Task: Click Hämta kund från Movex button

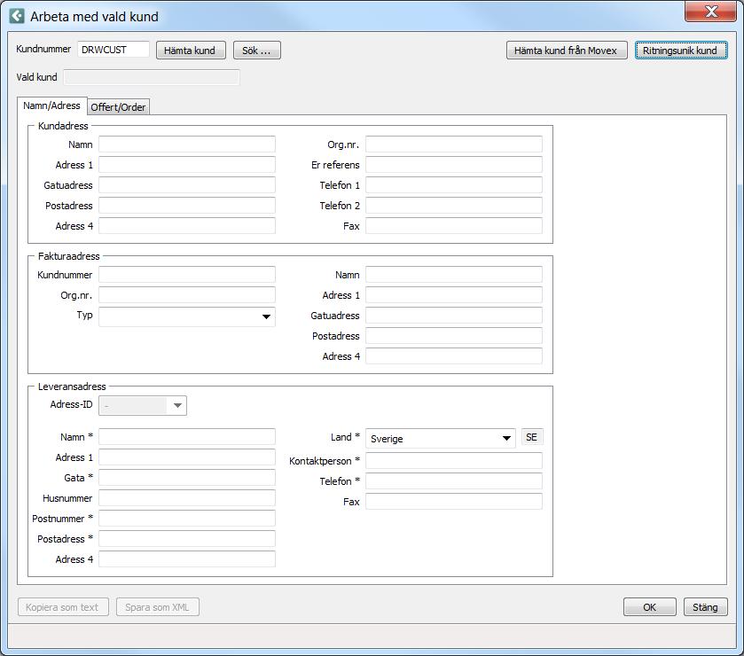Action: click(x=567, y=51)
